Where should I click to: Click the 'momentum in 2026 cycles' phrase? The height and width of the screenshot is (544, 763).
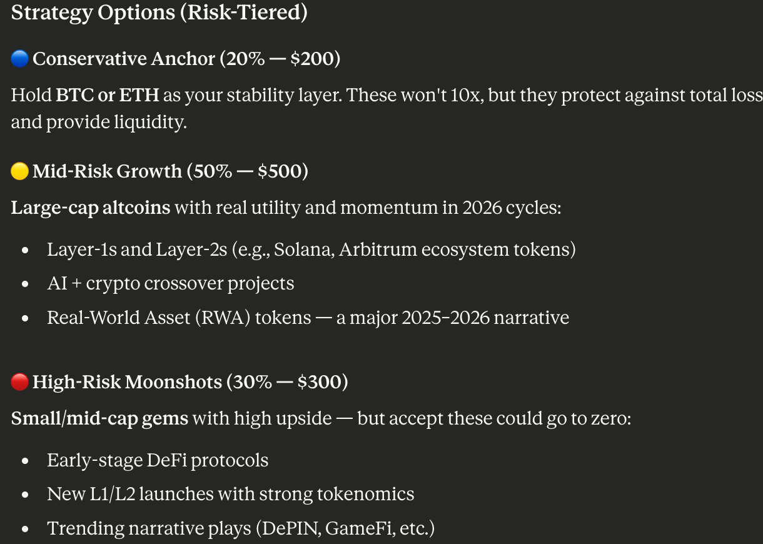(x=459, y=208)
